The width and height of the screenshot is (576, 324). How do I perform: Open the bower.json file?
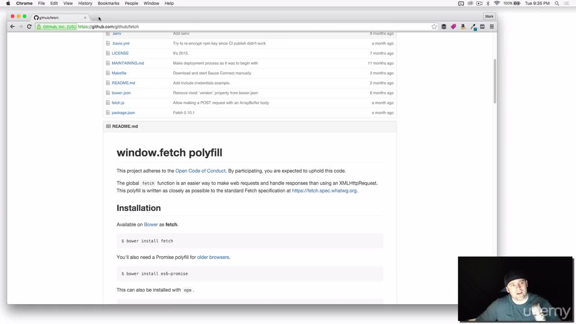121,93
